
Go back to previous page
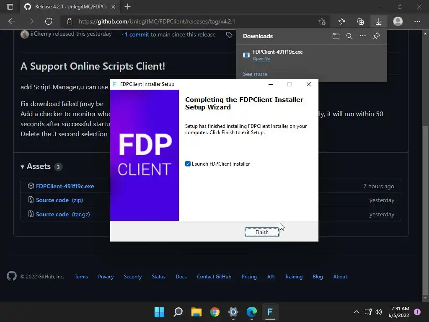[12, 21]
